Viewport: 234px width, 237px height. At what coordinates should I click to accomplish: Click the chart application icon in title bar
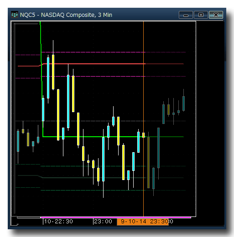tap(15, 15)
